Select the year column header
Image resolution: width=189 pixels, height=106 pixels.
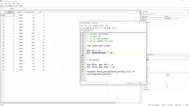pyautogui.click(x=19, y=12)
